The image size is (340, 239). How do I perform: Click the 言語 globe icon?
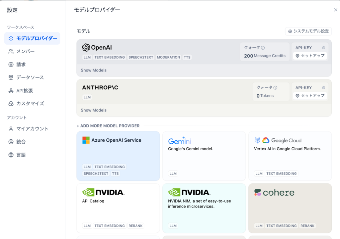(x=11, y=155)
